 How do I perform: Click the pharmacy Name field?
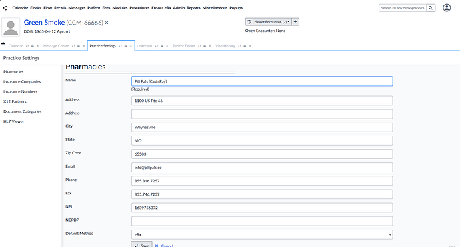tap(262, 81)
